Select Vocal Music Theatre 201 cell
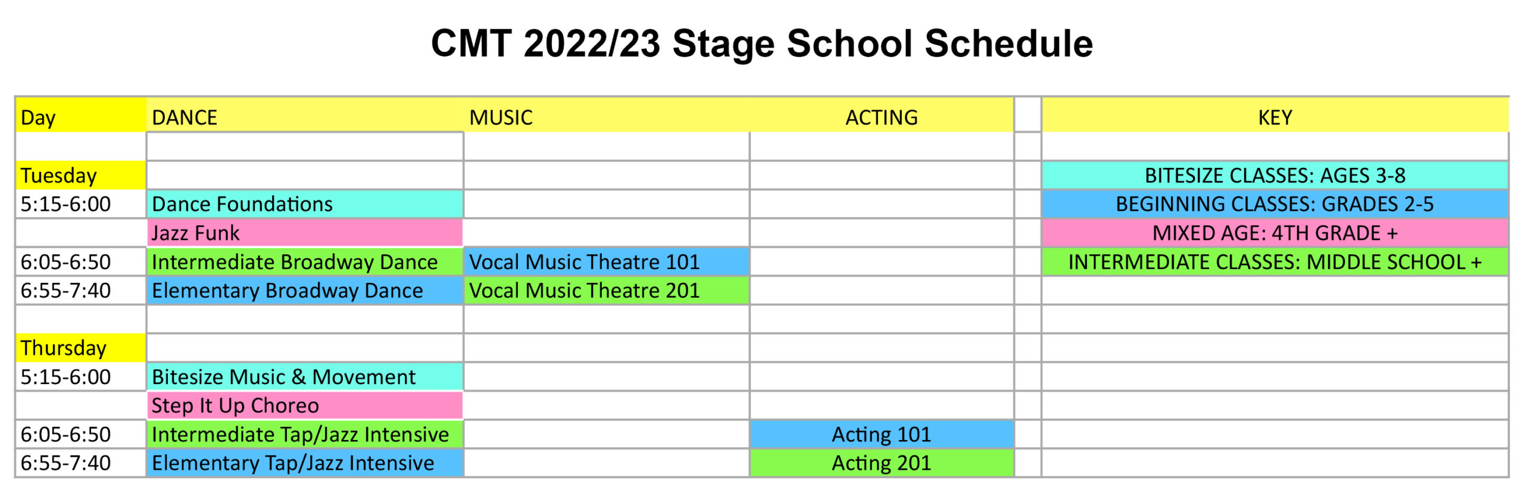Viewport: 1524px width, 496px height. 607,291
